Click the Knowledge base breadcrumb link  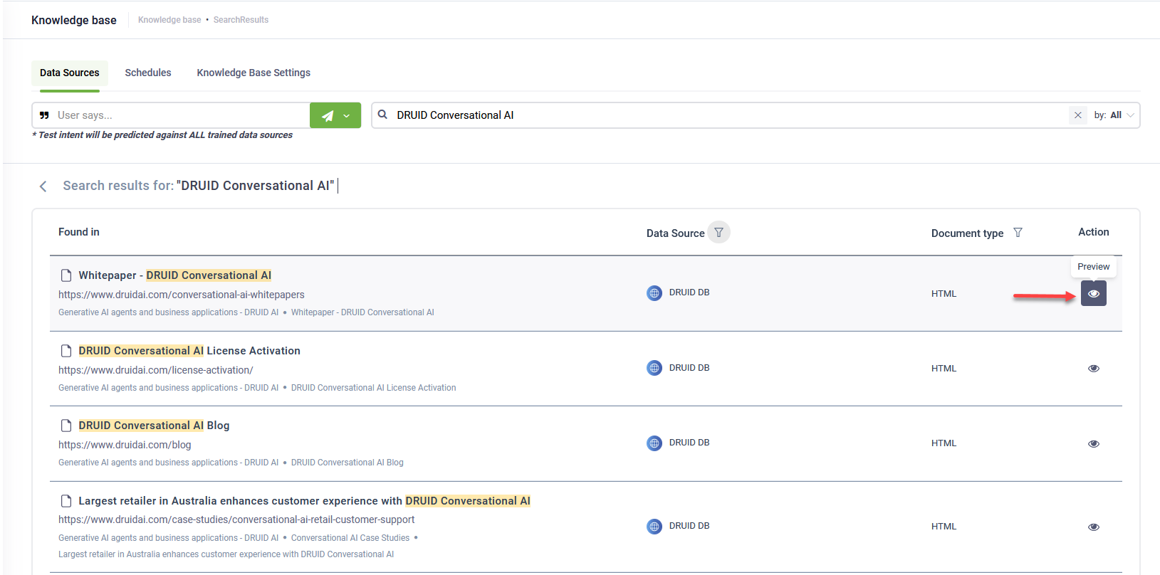coord(169,20)
